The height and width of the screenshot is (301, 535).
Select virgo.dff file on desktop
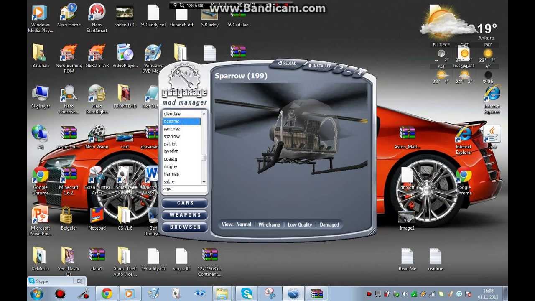tap(181, 259)
